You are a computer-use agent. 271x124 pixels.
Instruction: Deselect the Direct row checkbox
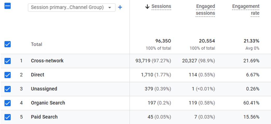pos(8,75)
